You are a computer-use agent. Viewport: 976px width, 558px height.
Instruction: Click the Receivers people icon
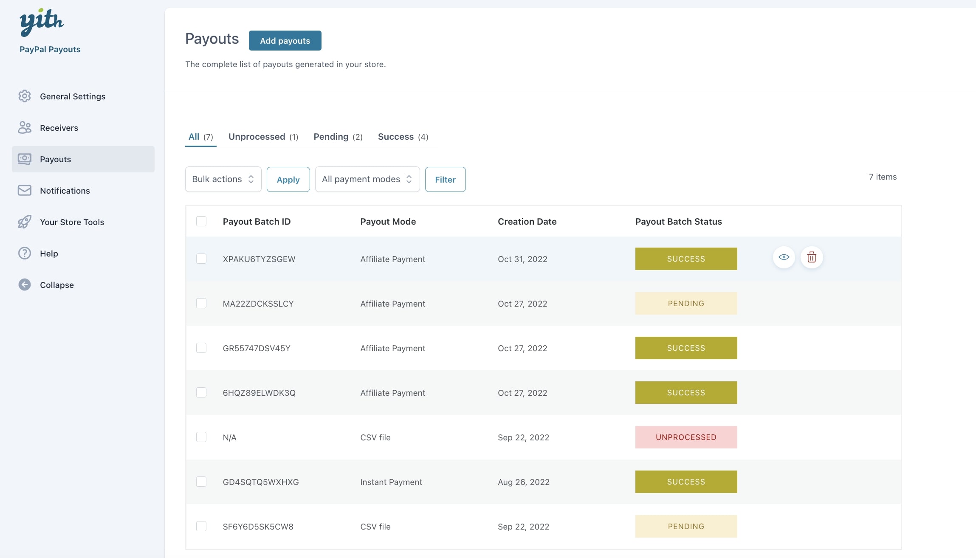pyautogui.click(x=25, y=127)
